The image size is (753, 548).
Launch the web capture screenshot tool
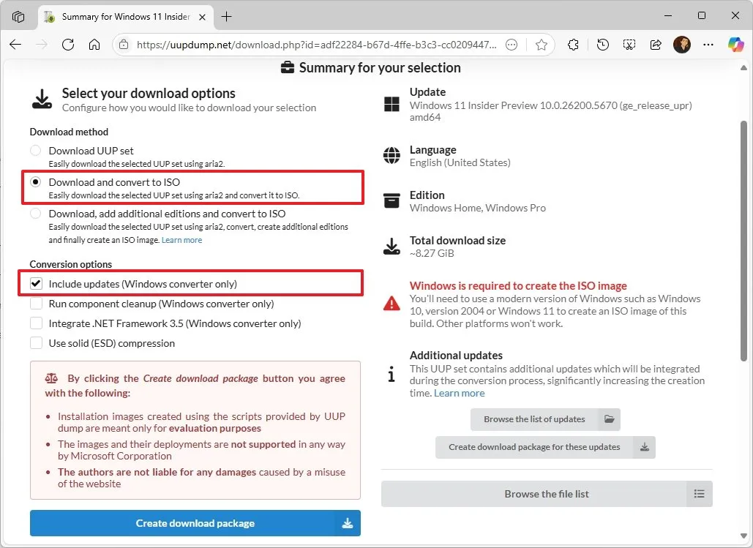point(629,45)
